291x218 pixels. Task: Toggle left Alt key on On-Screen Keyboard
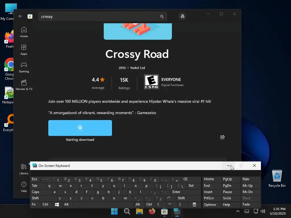pyautogui.click(x=68, y=204)
